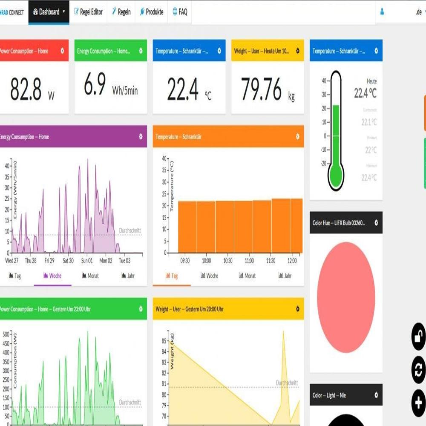This screenshot has width=426, height=426.
Task: Click the unlock dashboard round button
Action: [x=418, y=337]
